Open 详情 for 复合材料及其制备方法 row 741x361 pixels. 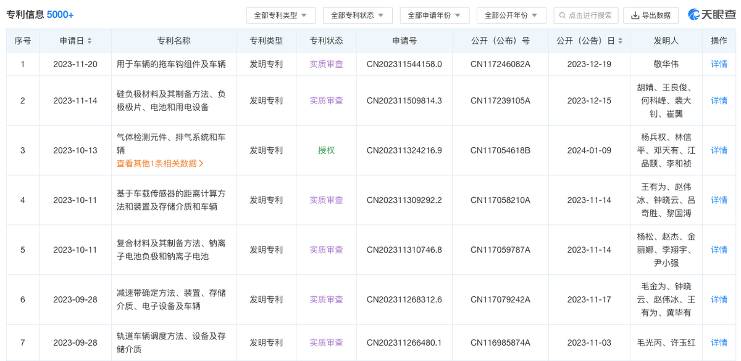[x=719, y=249]
